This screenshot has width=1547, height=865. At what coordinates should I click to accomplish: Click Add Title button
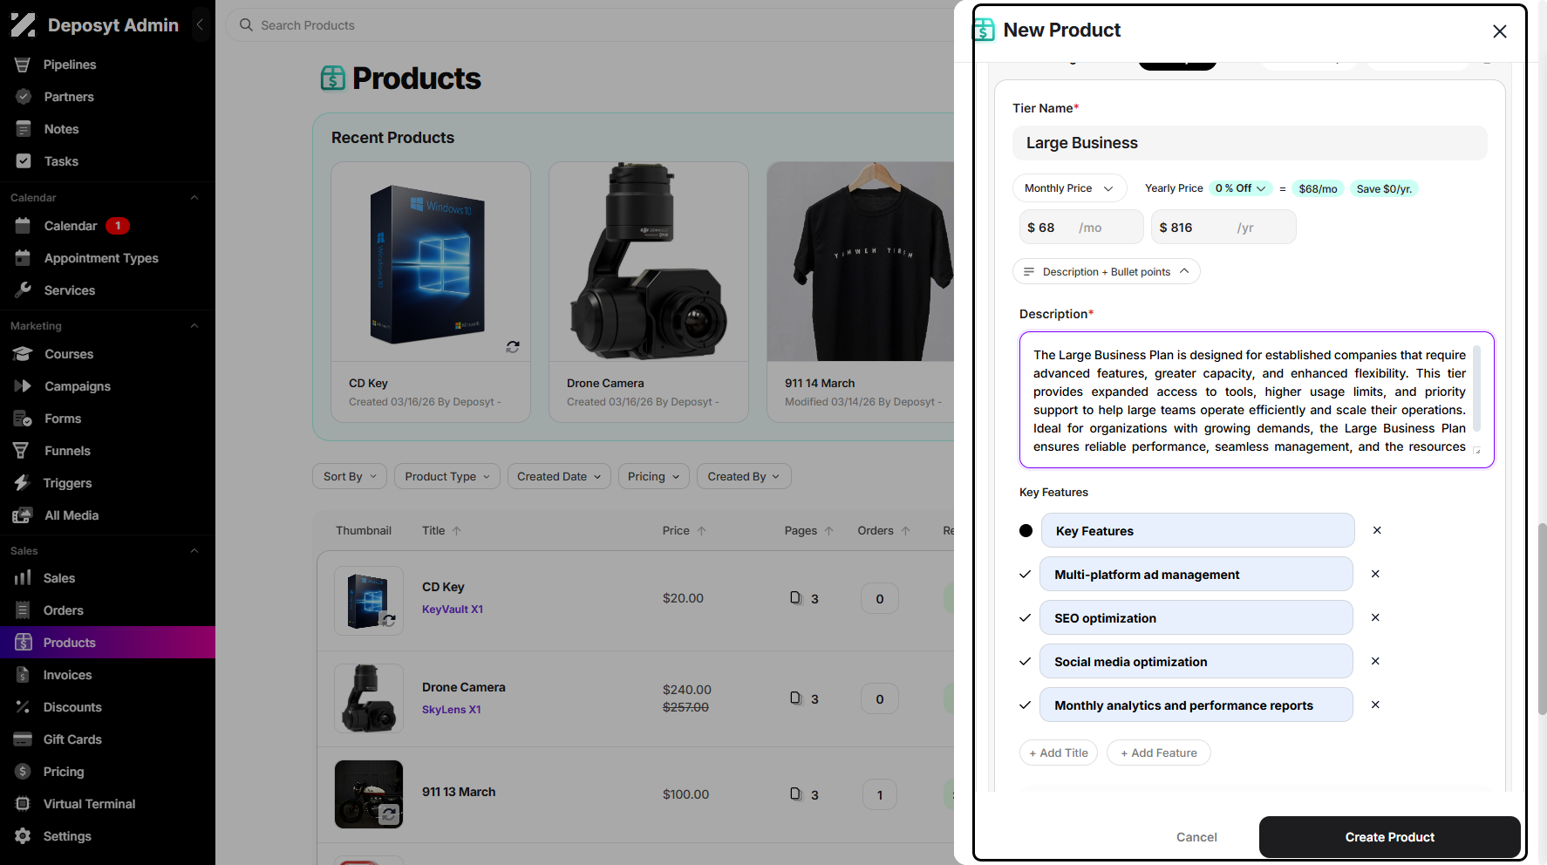(x=1059, y=753)
